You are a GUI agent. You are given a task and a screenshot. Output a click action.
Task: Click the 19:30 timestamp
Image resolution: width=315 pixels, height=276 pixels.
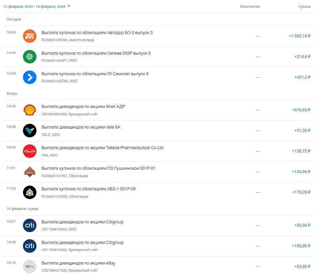[11, 106]
